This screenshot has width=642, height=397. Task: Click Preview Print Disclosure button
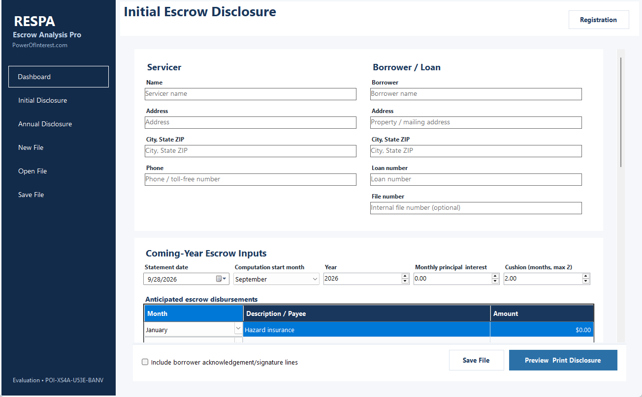tap(563, 360)
